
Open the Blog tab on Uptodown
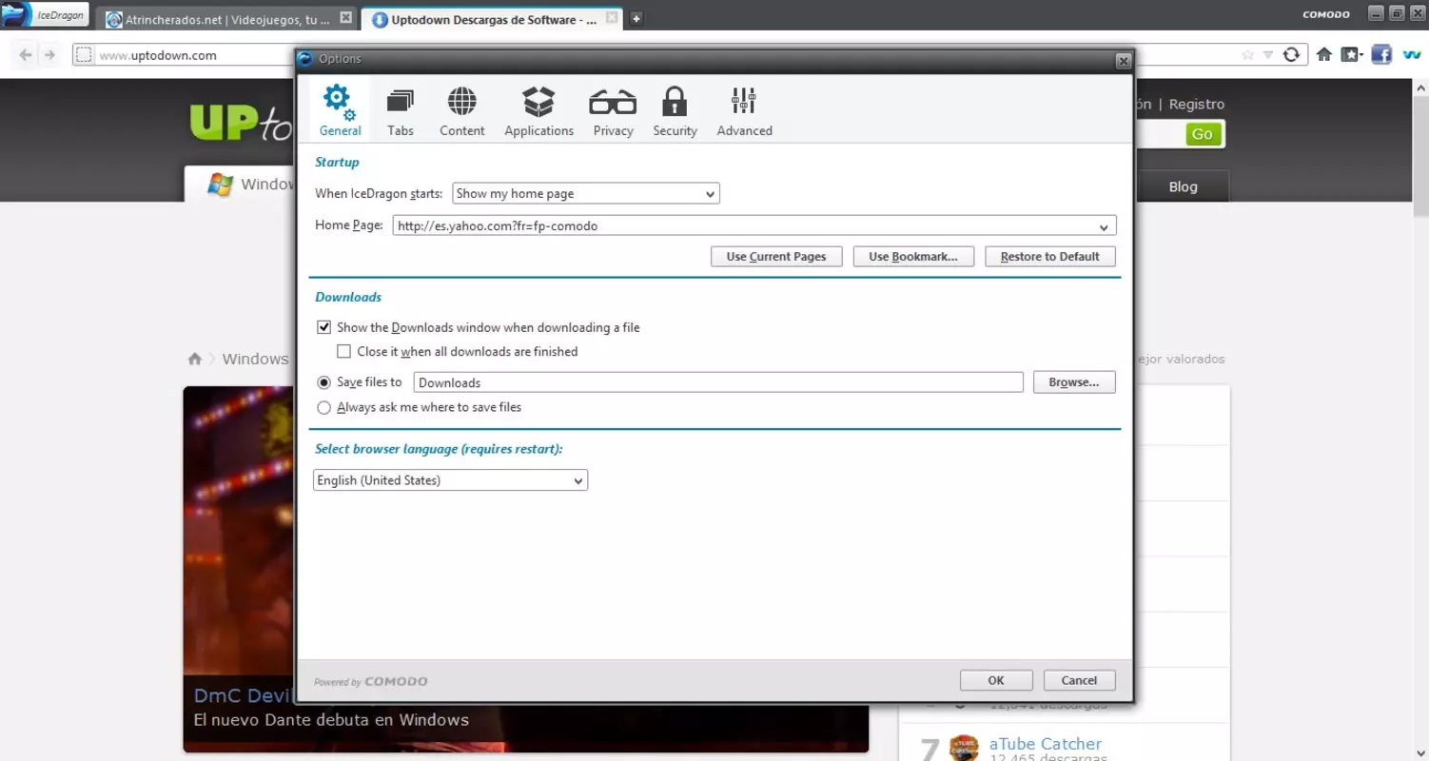[x=1183, y=186]
